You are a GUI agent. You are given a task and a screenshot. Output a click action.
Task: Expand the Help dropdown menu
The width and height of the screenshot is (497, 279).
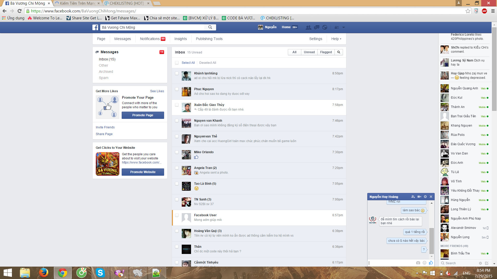click(x=336, y=39)
